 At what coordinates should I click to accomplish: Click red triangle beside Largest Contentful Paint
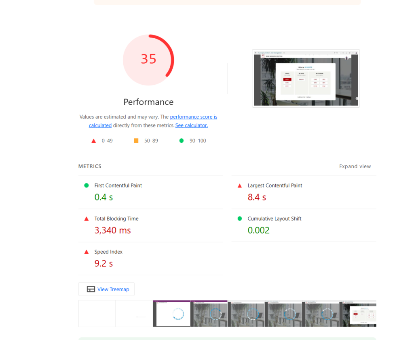[239, 186]
